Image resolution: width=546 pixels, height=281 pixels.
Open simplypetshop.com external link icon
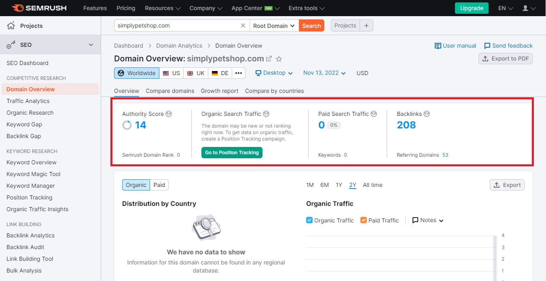269,59
